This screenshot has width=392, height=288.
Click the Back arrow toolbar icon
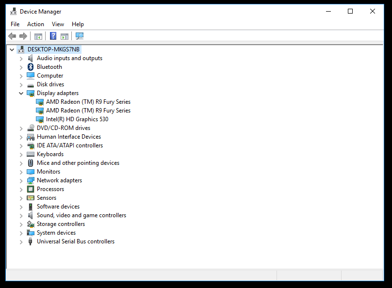(12, 36)
